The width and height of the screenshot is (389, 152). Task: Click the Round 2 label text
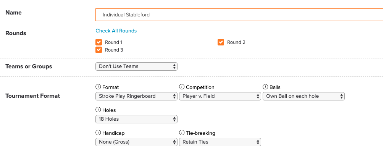click(x=236, y=42)
